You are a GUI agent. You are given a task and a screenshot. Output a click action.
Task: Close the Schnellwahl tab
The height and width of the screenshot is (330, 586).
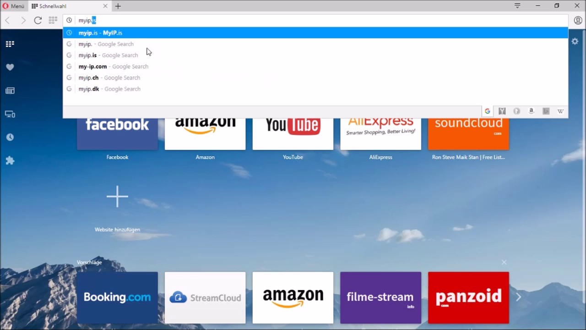105,6
